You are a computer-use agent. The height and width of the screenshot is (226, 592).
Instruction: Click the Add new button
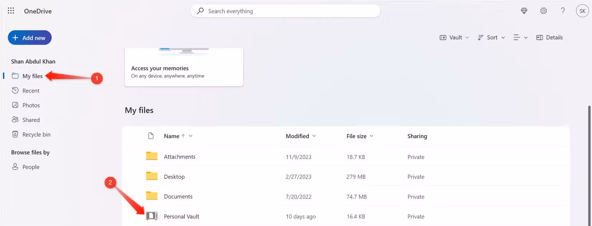[30, 38]
